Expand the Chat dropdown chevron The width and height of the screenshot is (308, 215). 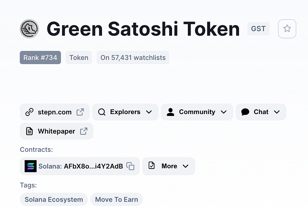coord(277,112)
